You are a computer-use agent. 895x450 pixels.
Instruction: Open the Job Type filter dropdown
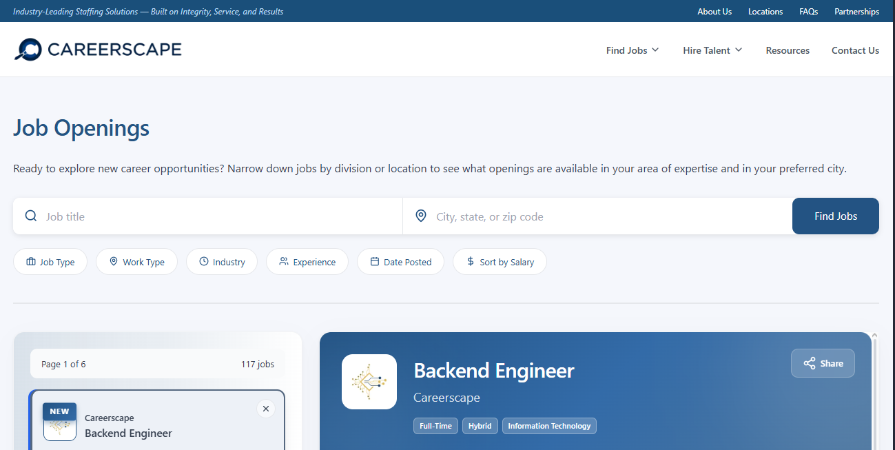(x=50, y=261)
